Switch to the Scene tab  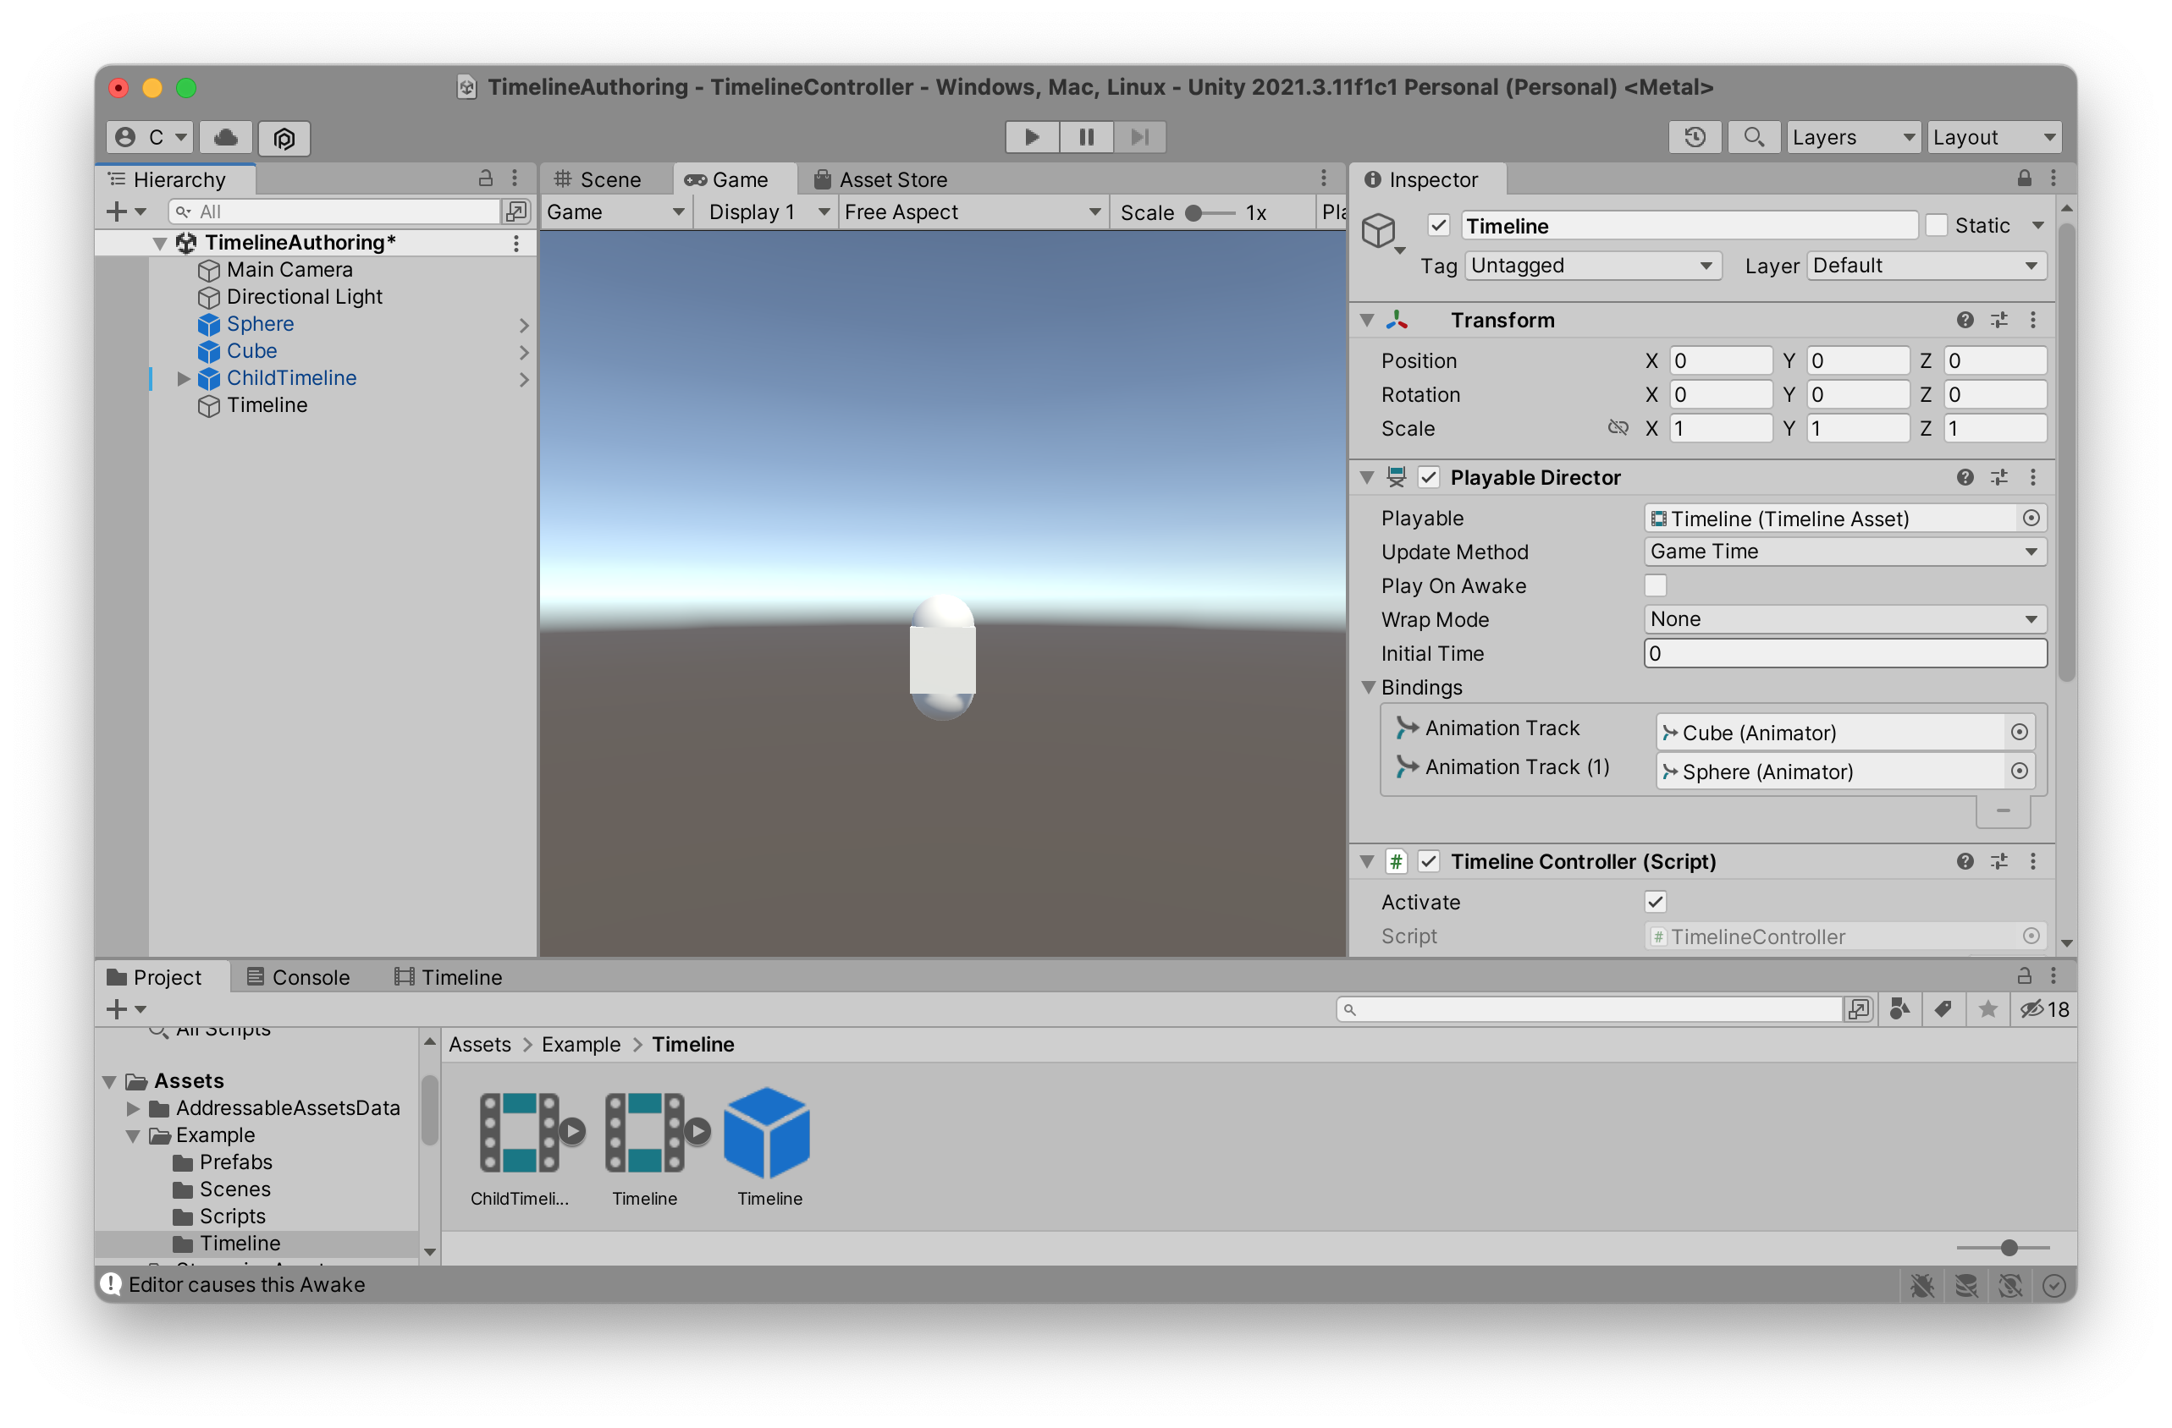(598, 179)
